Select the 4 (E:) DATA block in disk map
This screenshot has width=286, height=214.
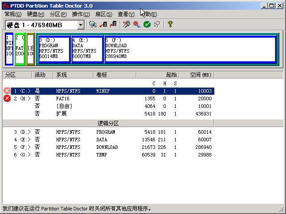coord(87,49)
